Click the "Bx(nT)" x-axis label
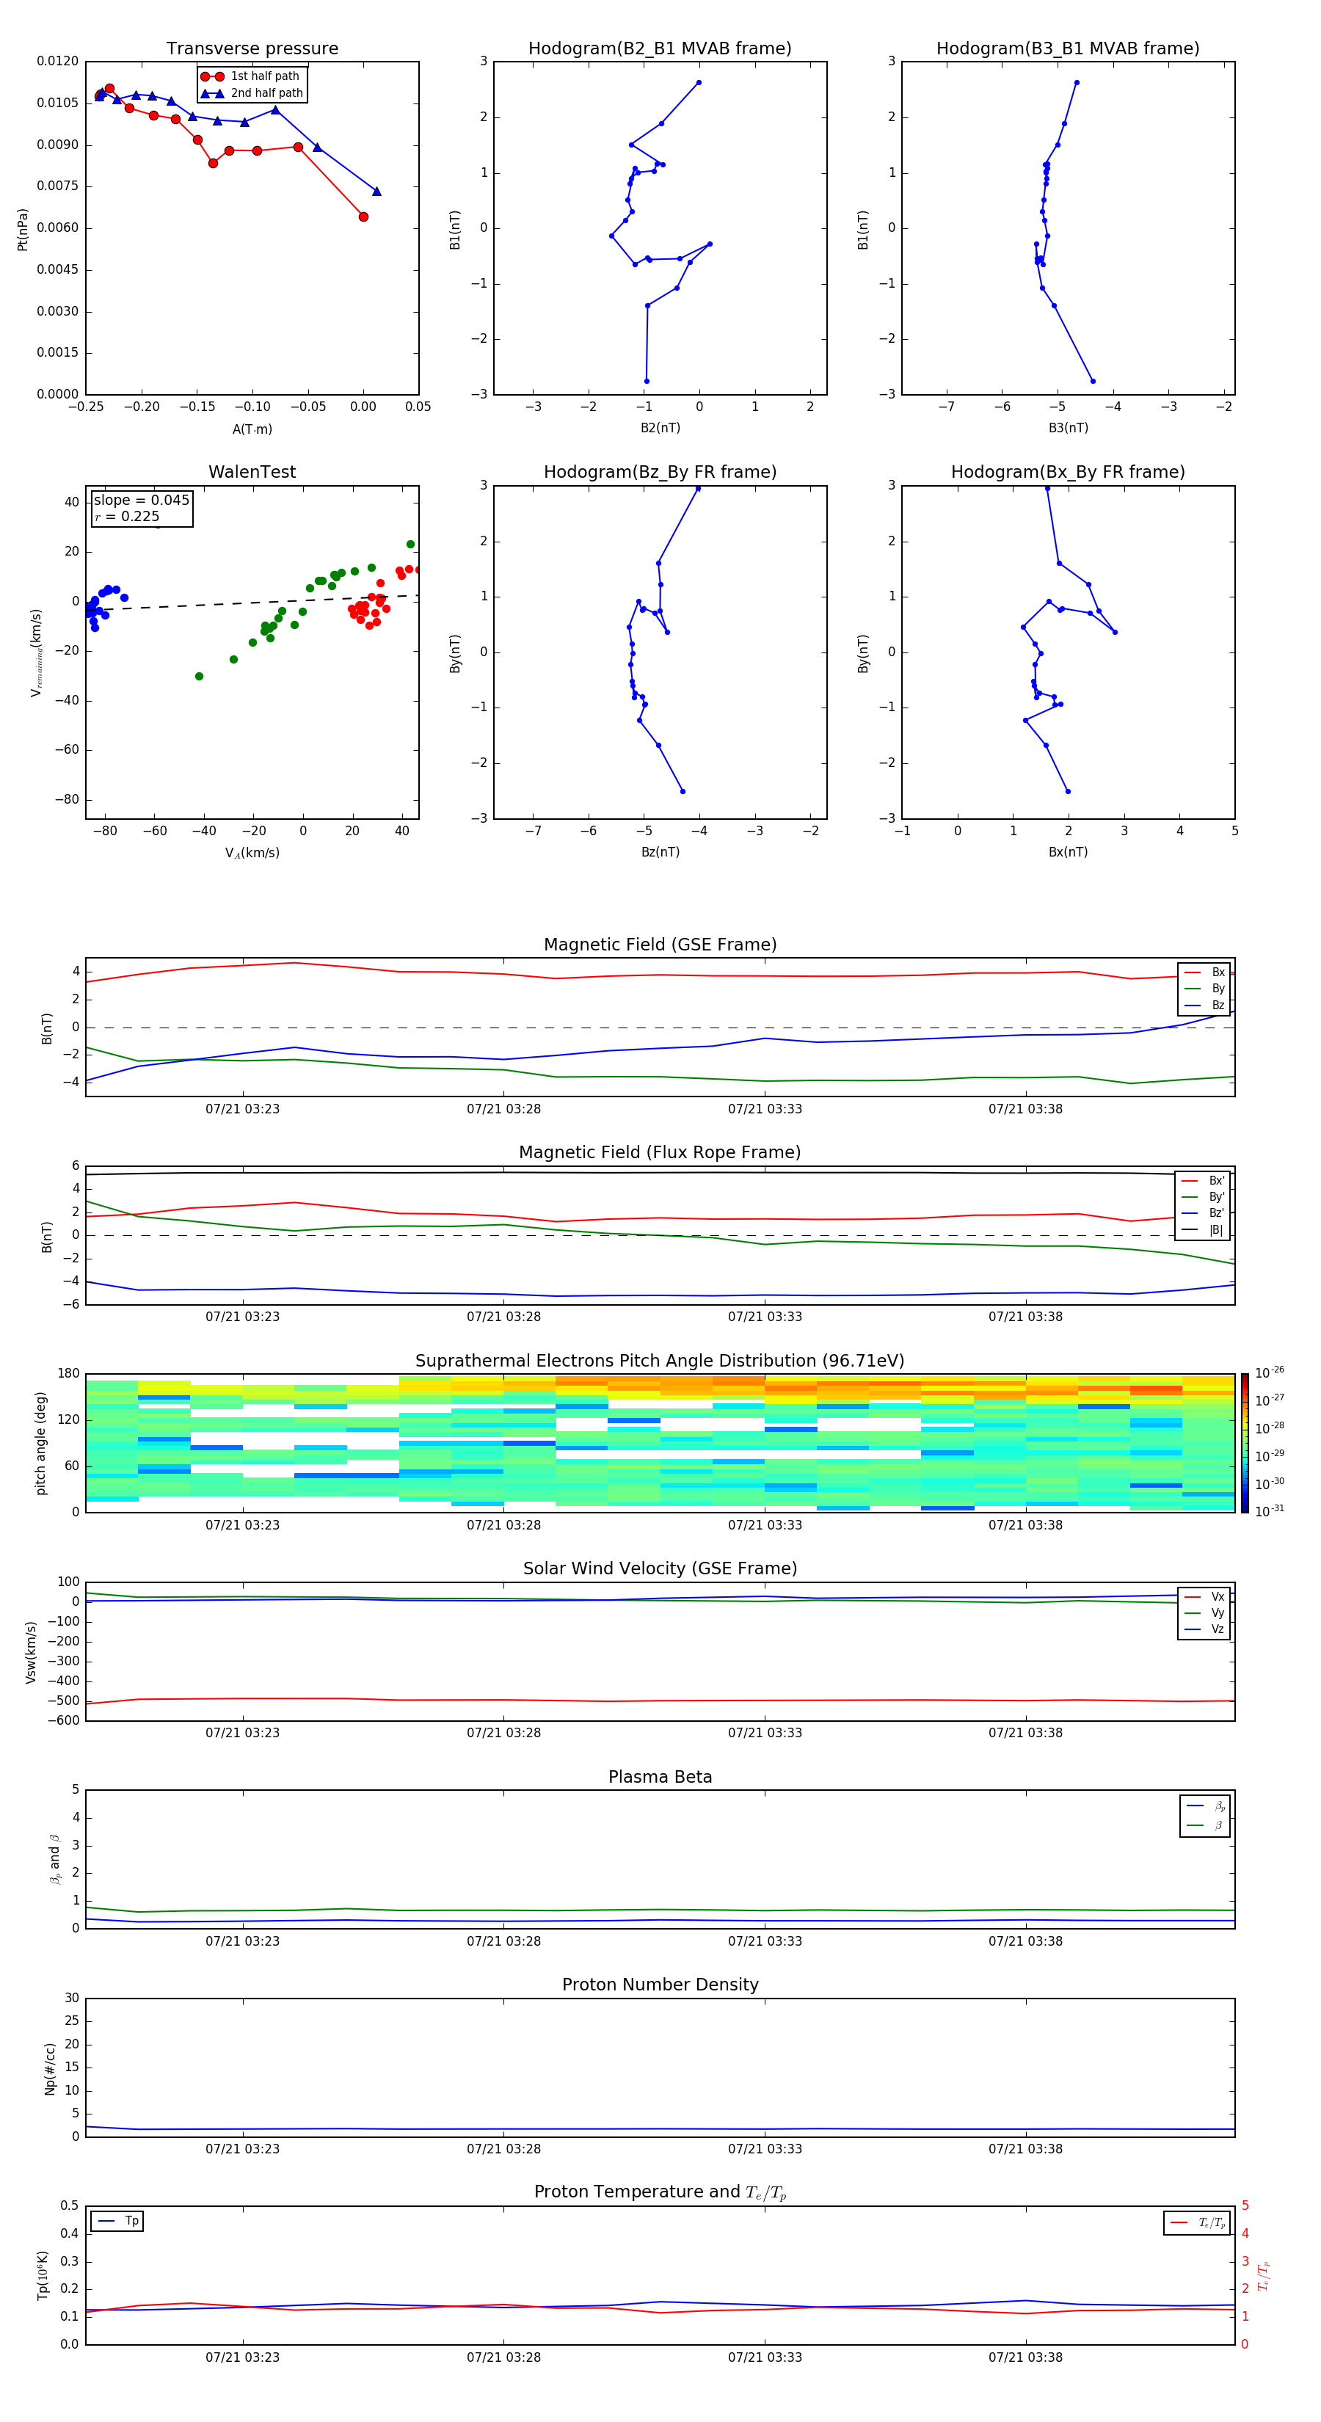 pos(1068,852)
